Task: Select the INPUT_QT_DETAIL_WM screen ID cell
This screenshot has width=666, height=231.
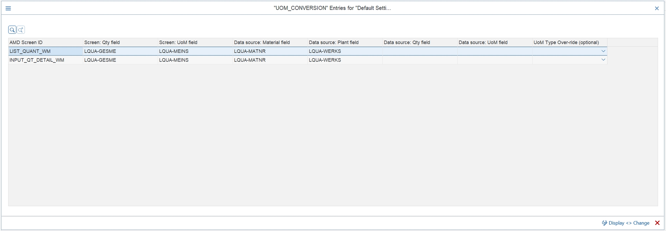Action: [x=45, y=60]
